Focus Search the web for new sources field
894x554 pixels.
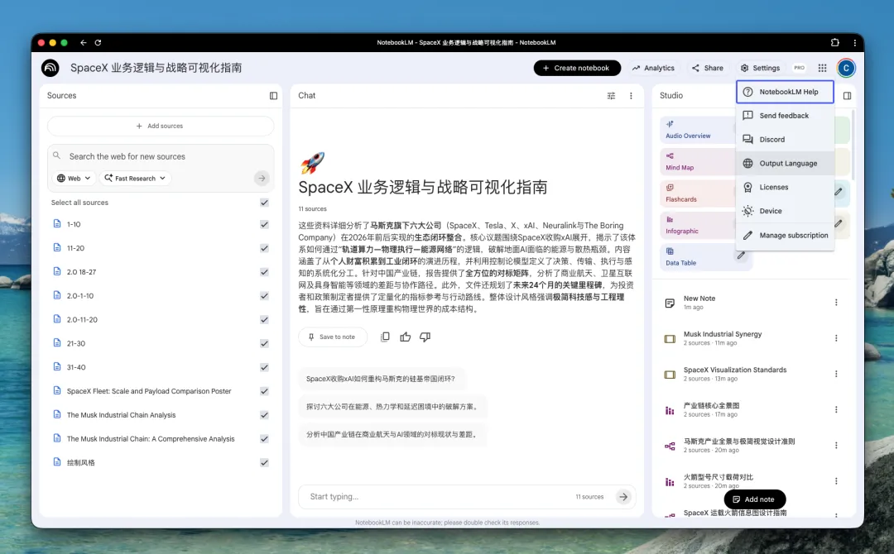[x=161, y=156]
